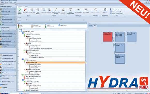This screenshot has width=150, height=94.
Task: Click the Systemelement legend entry
Action: coord(63,25)
